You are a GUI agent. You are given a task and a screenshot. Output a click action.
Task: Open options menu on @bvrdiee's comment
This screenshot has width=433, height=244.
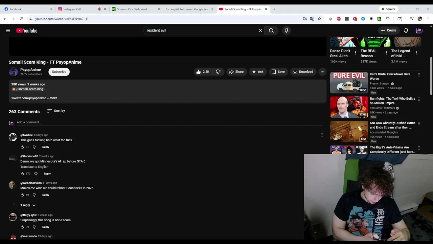(x=322, y=135)
